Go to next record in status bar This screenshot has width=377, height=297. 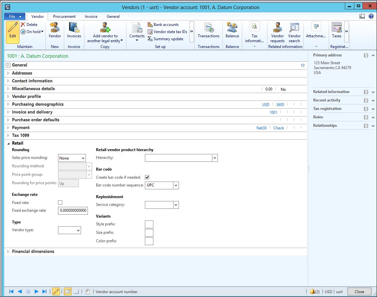[37, 291]
